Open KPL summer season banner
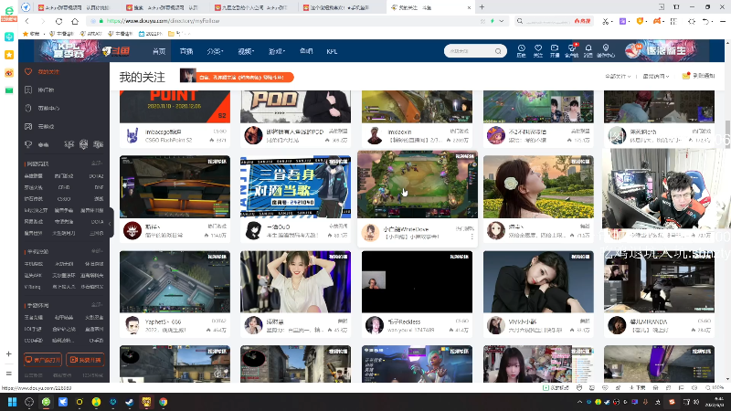731x411 pixels. point(69,51)
